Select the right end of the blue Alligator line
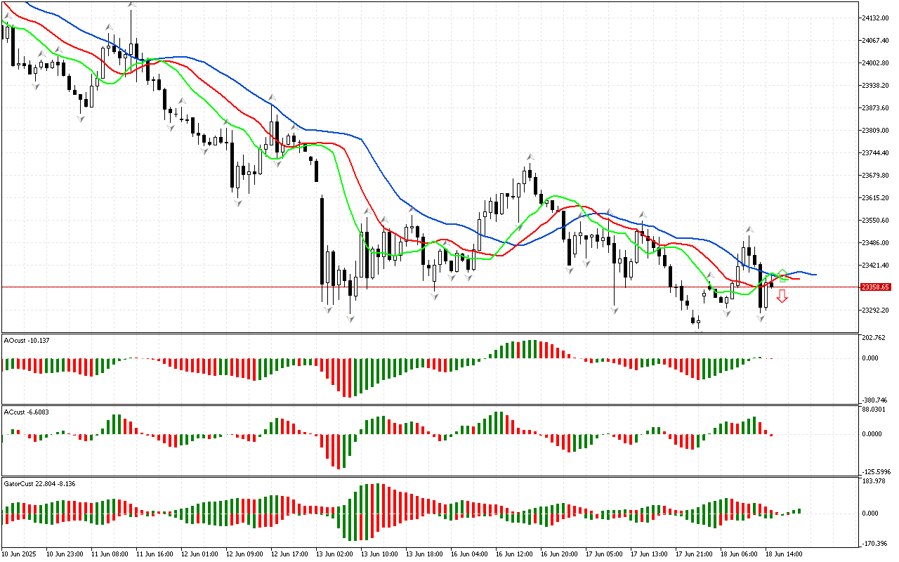899x562 pixels. tap(815, 275)
